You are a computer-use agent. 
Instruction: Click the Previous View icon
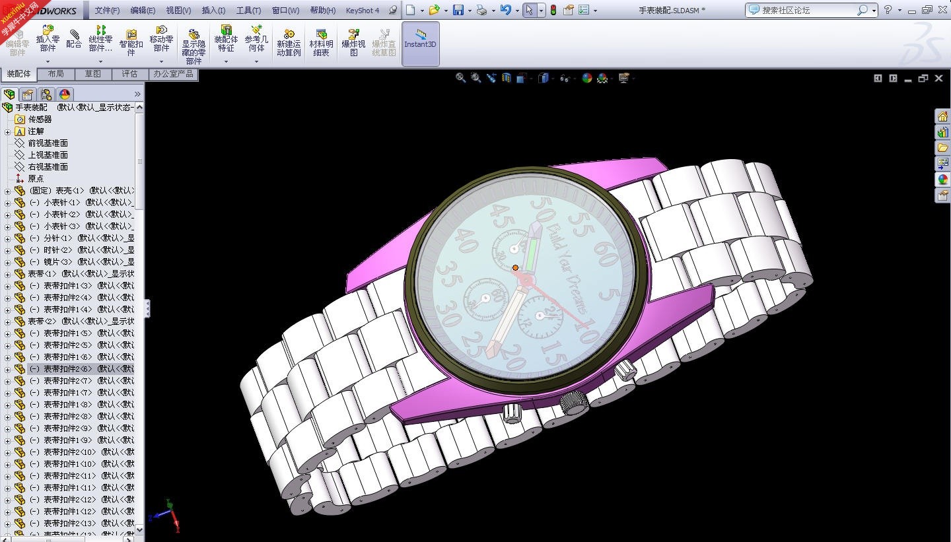491,78
